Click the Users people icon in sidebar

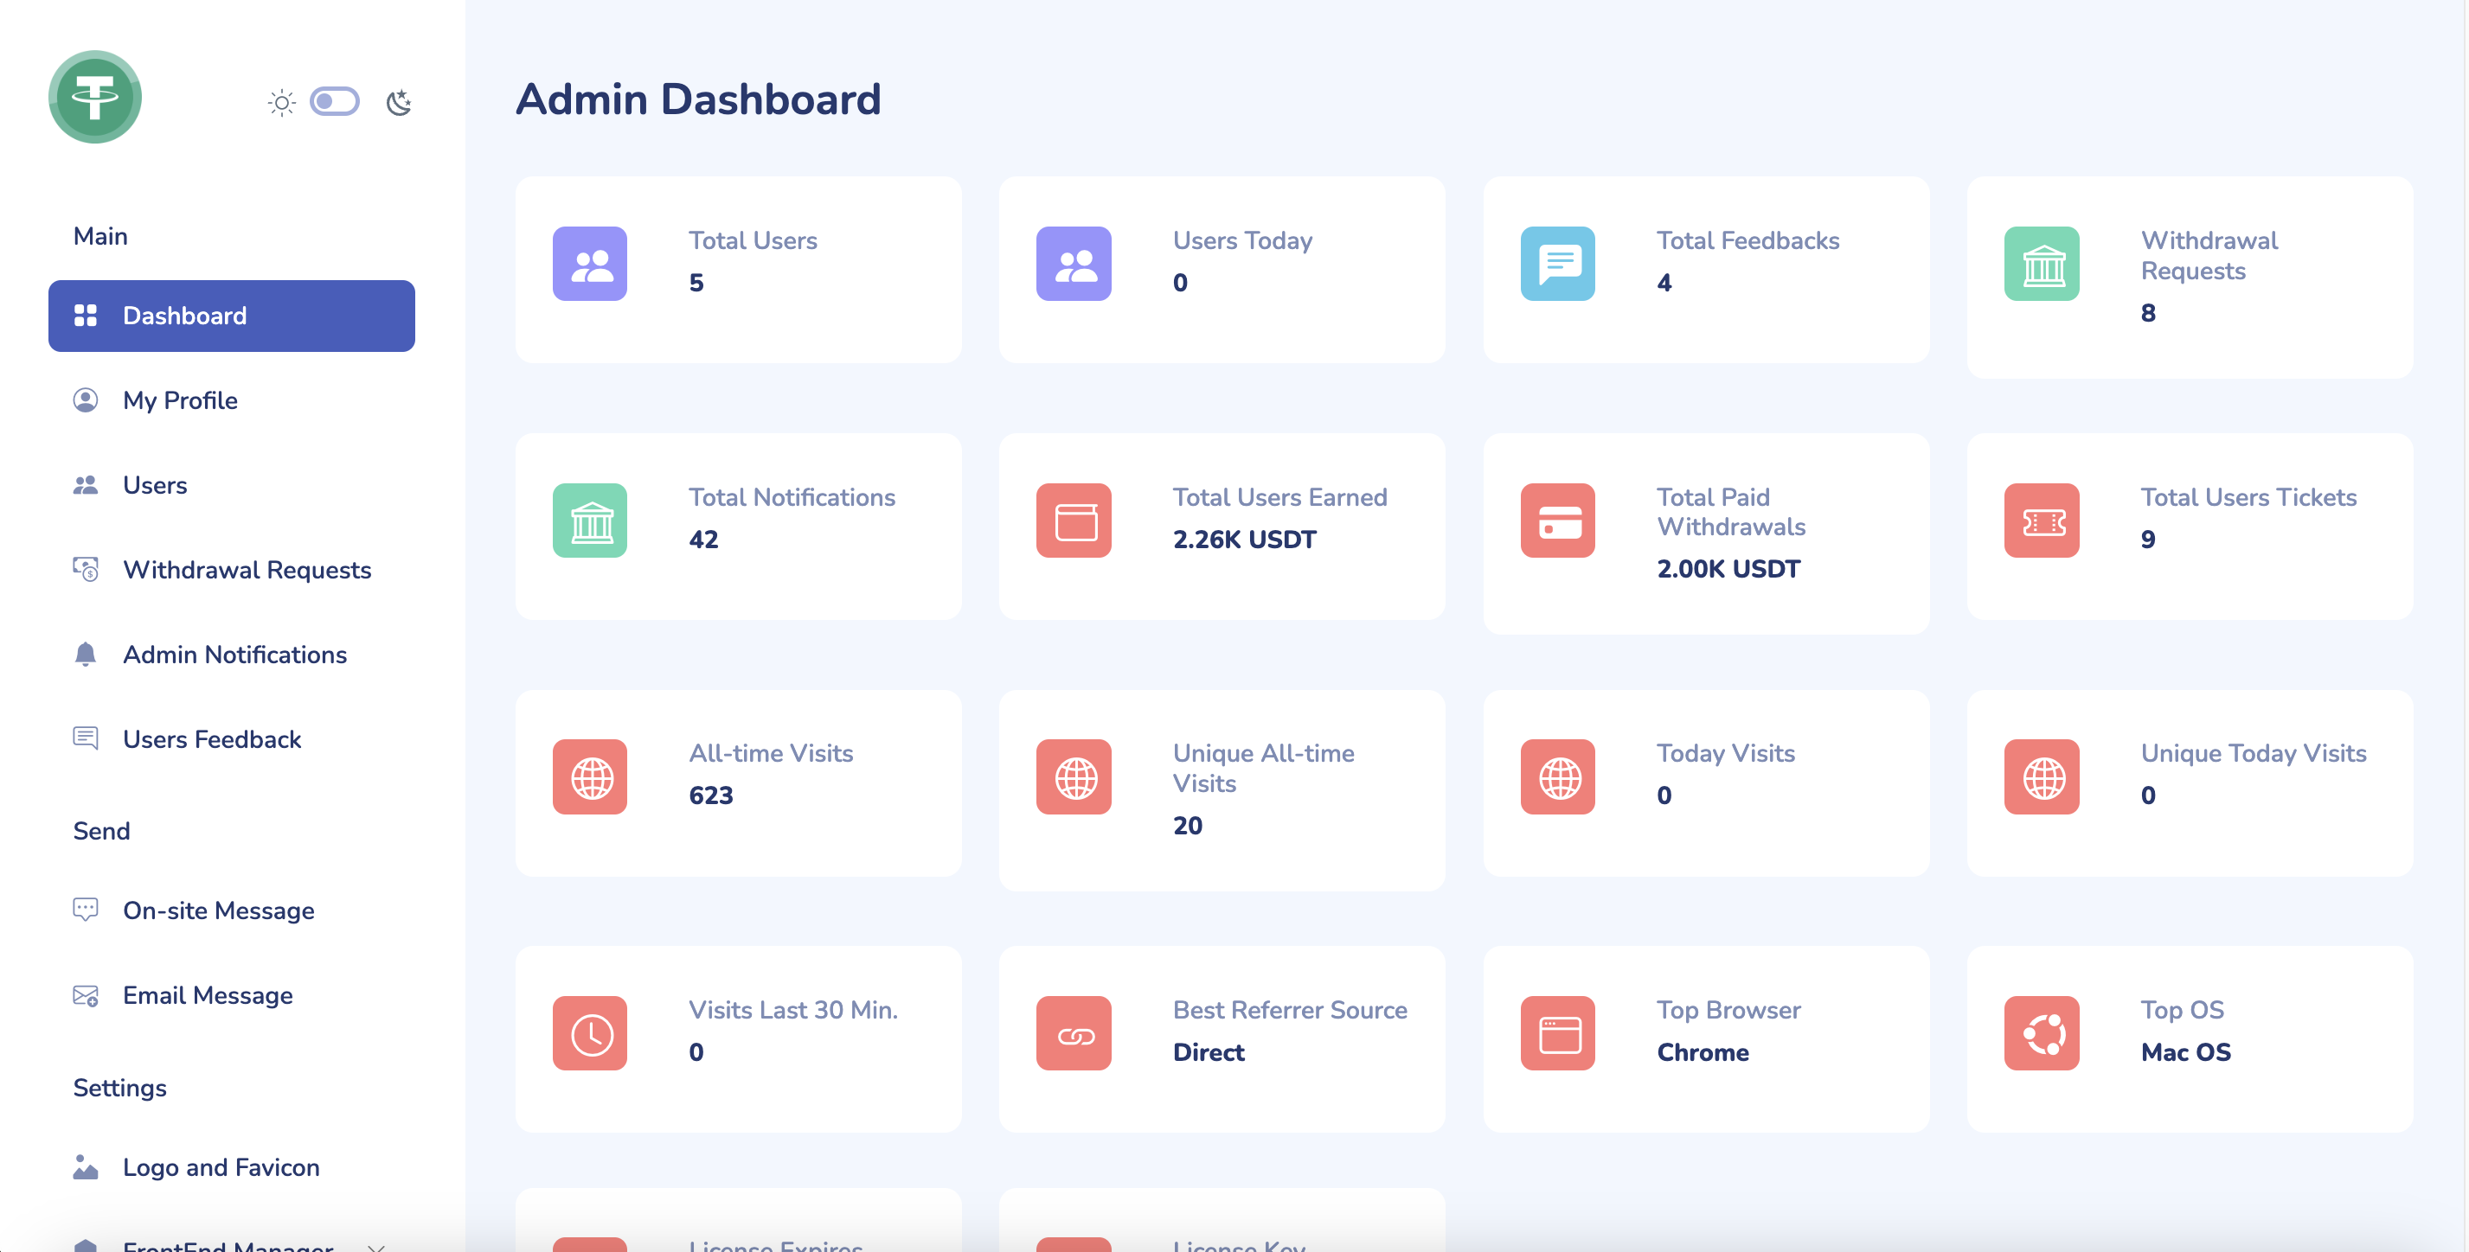click(86, 485)
